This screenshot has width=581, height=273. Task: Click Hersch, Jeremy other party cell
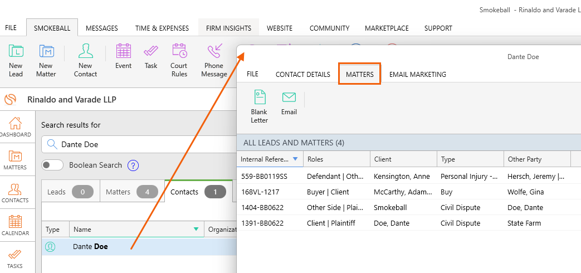click(536, 176)
